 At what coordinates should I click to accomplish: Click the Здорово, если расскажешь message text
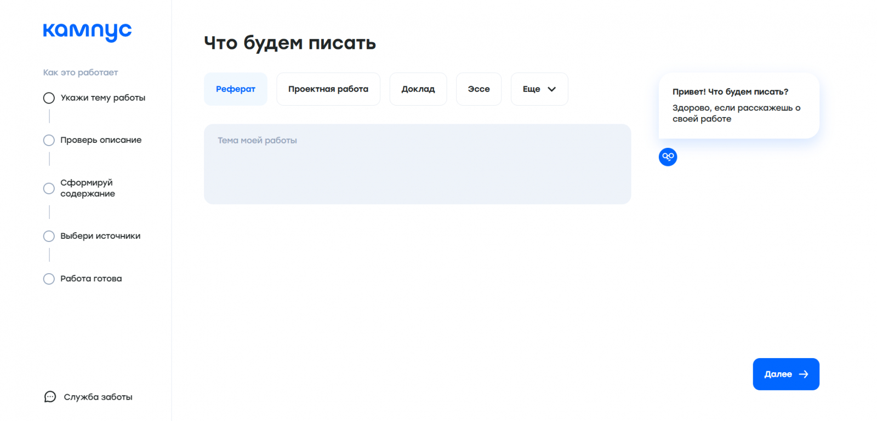coord(737,113)
